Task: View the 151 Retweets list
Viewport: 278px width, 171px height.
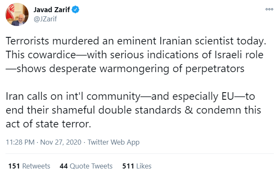Action: click(x=29, y=166)
